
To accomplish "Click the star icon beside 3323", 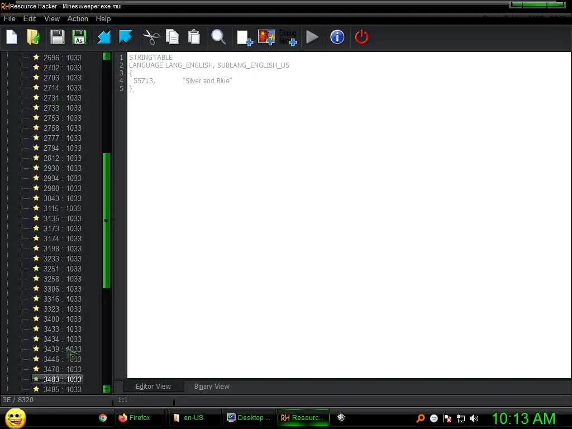I will [x=36, y=308].
